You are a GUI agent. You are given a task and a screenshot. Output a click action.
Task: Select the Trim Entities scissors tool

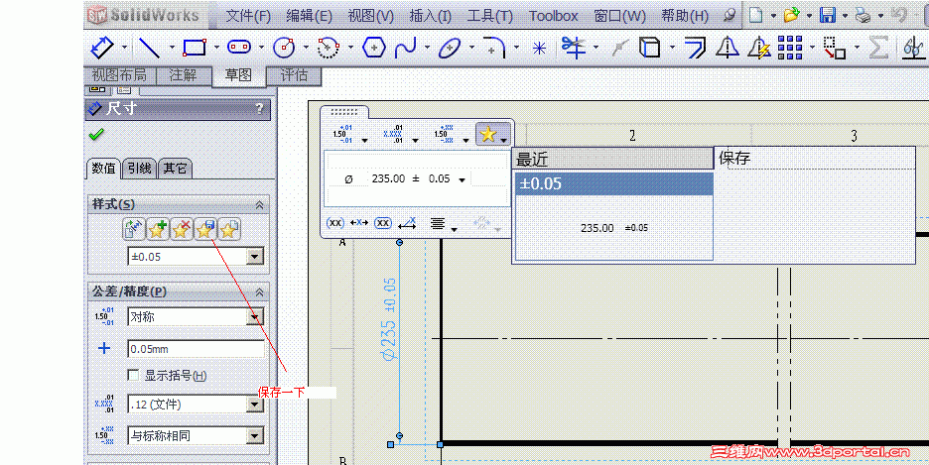point(573,48)
